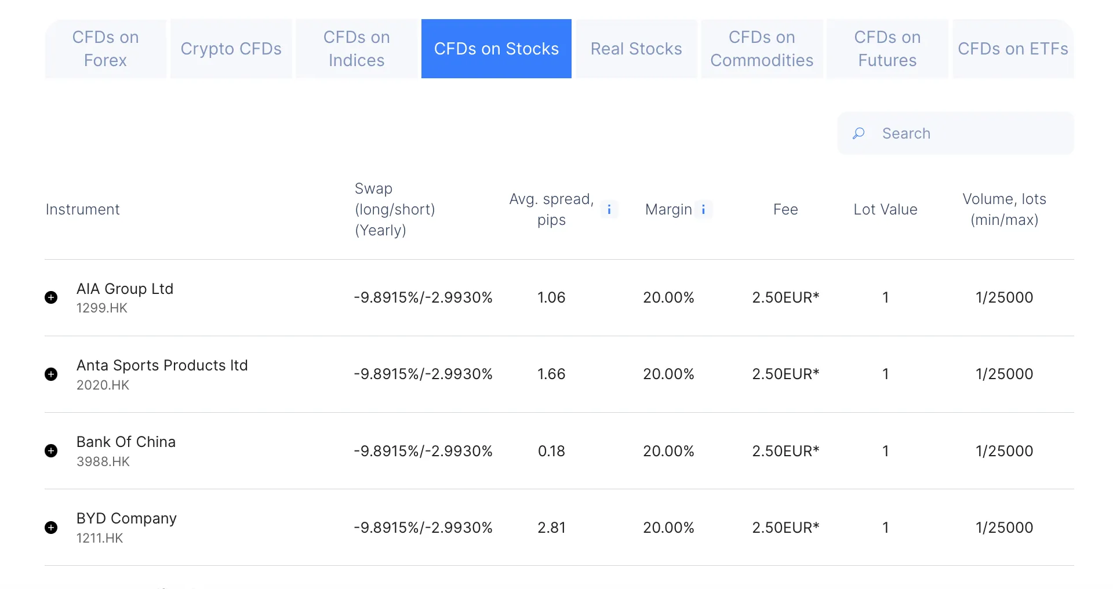Click the swap value in AIA Group row
Screen dimensions: 1113x589
coord(423,297)
